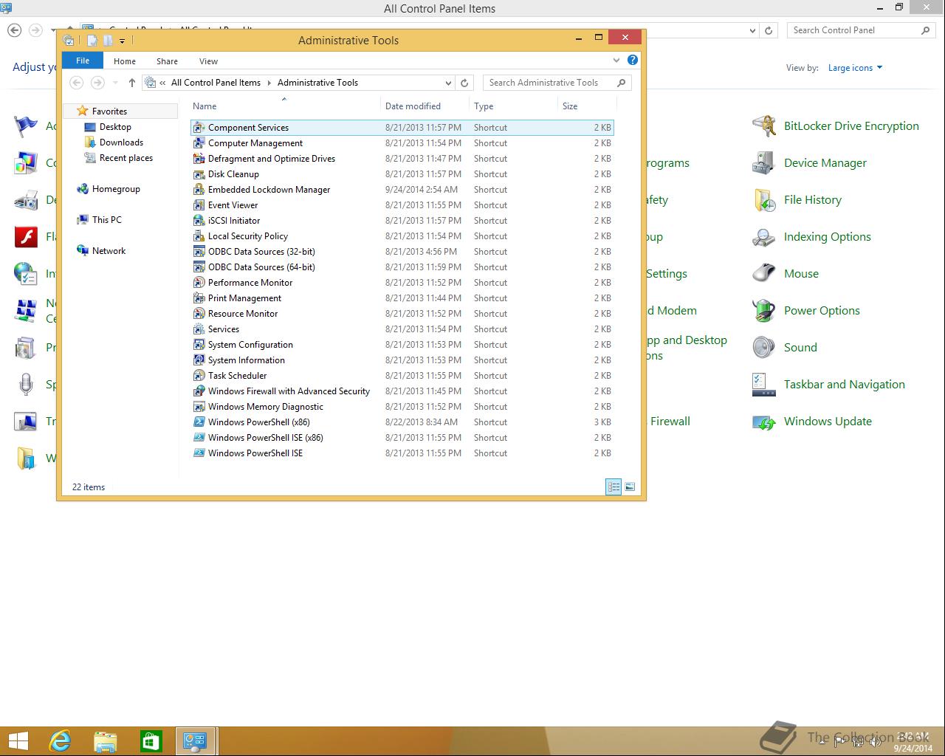The width and height of the screenshot is (945, 756).
Task: Open File Explorer from the taskbar
Action: 106,740
